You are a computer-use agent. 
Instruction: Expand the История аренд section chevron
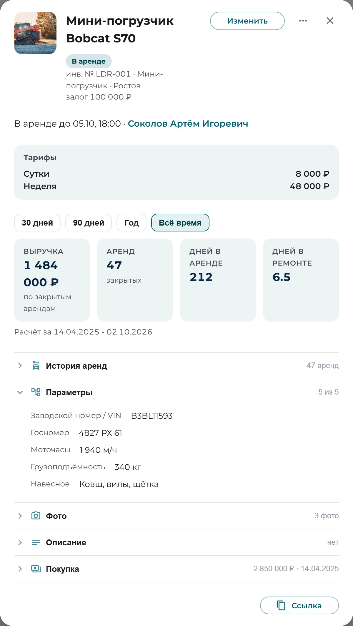pyautogui.click(x=20, y=366)
